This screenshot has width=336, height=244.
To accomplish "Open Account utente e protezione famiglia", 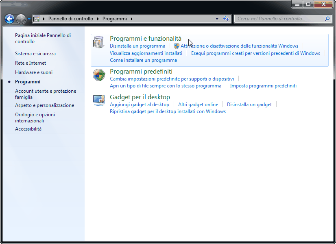I will pyautogui.click(x=46, y=94).
